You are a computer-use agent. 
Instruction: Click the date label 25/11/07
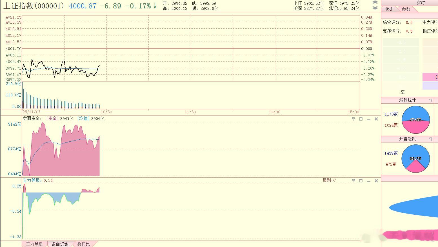click(x=32, y=112)
